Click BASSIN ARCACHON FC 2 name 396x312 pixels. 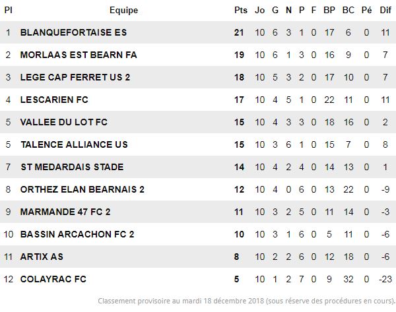coord(77,234)
